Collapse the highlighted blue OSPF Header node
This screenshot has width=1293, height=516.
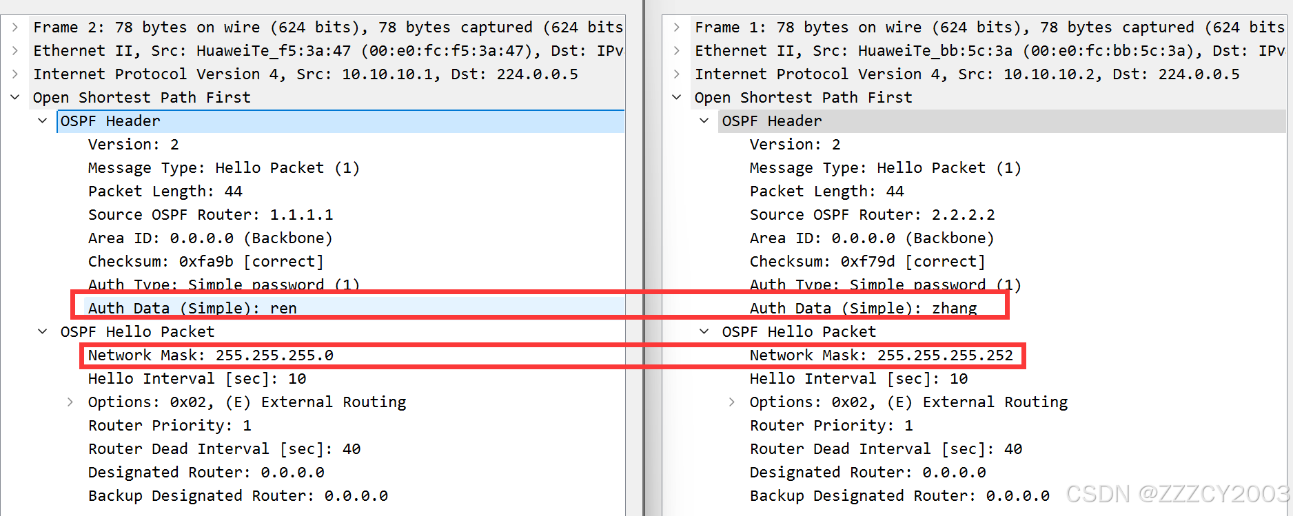[43, 121]
